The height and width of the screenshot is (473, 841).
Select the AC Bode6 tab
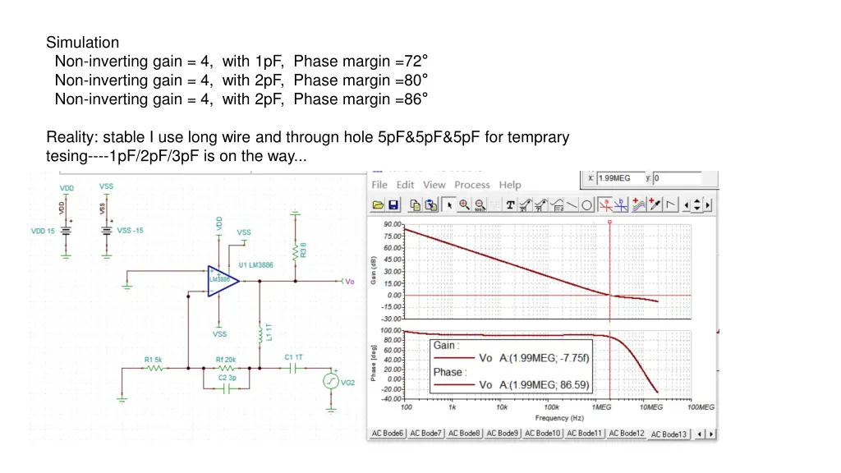click(x=388, y=433)
